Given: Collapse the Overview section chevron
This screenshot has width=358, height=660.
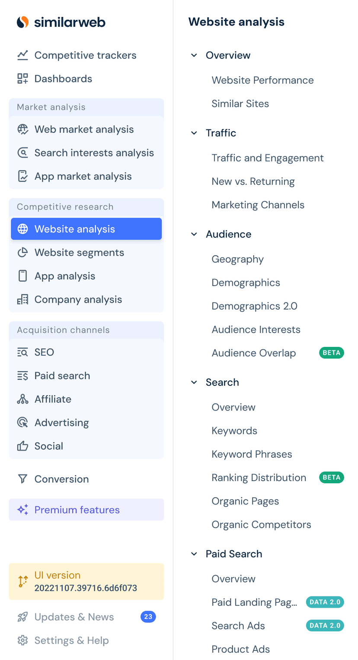Looking at the screenshot, I should [194, 55].
